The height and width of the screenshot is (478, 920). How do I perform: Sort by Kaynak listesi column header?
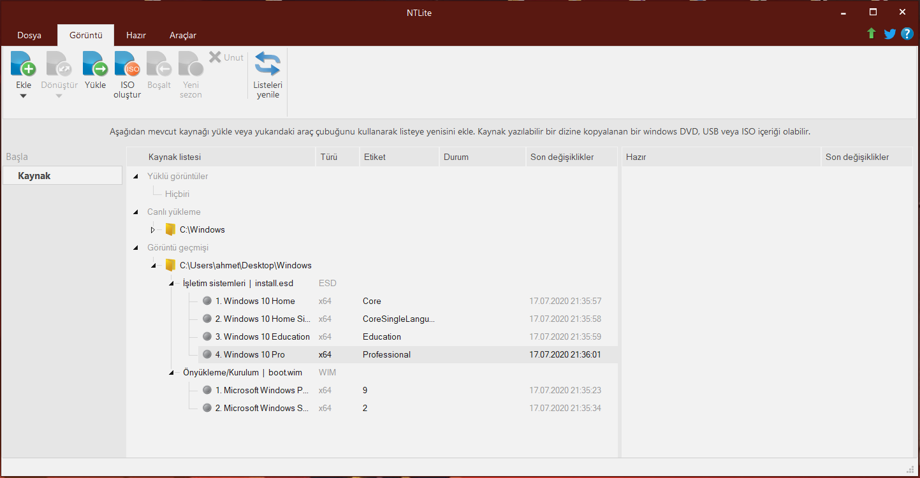(221, 157)
